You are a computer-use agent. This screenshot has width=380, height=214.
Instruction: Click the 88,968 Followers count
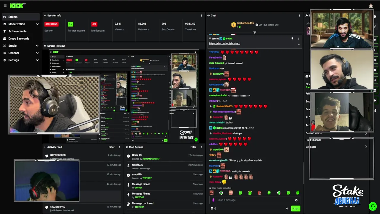point(142,24)
